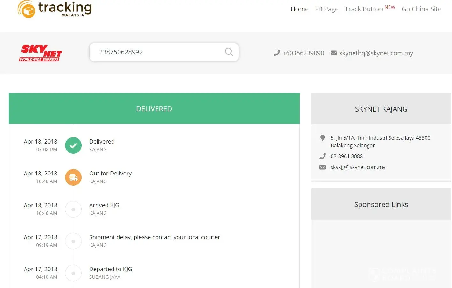Click the skykjg@skynet.com.my email link
Image resolution: width=452 pixels, height=288 pixels.
pyautogui.click(x=358, y=167)
